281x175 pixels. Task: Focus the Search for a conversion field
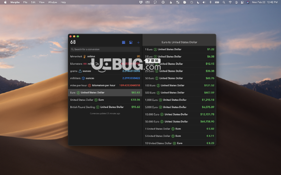pyautogui.click(x=105, y=49)
